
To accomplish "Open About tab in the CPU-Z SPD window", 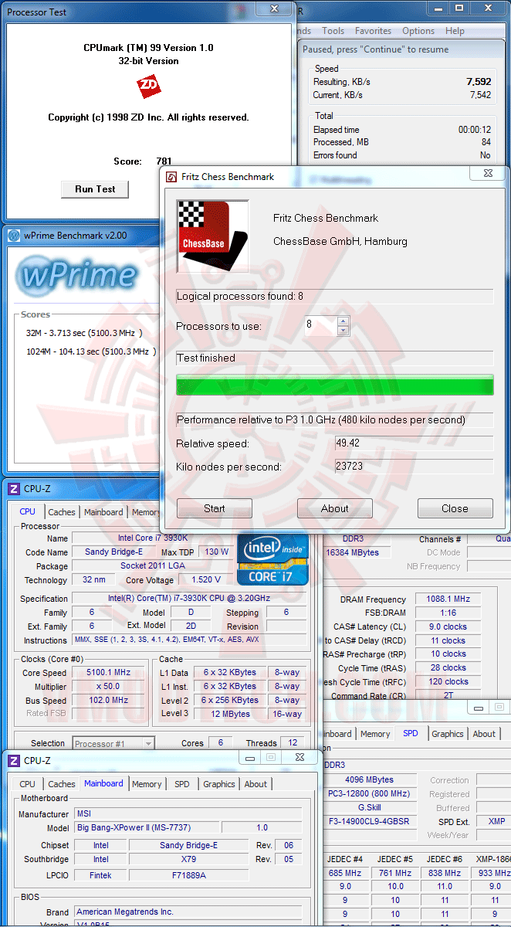I will coord(484,734).
